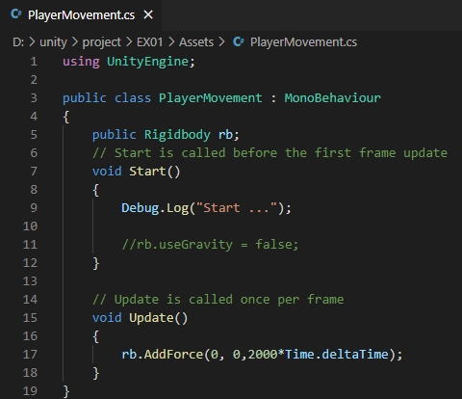Click line number 9 in gutter

(34, 208)
